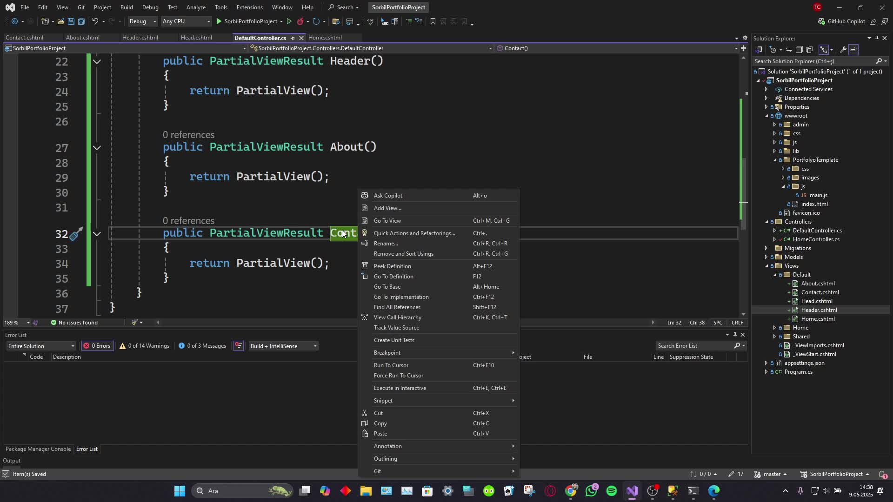Collapse the About() method at line 27

(97, 148)
